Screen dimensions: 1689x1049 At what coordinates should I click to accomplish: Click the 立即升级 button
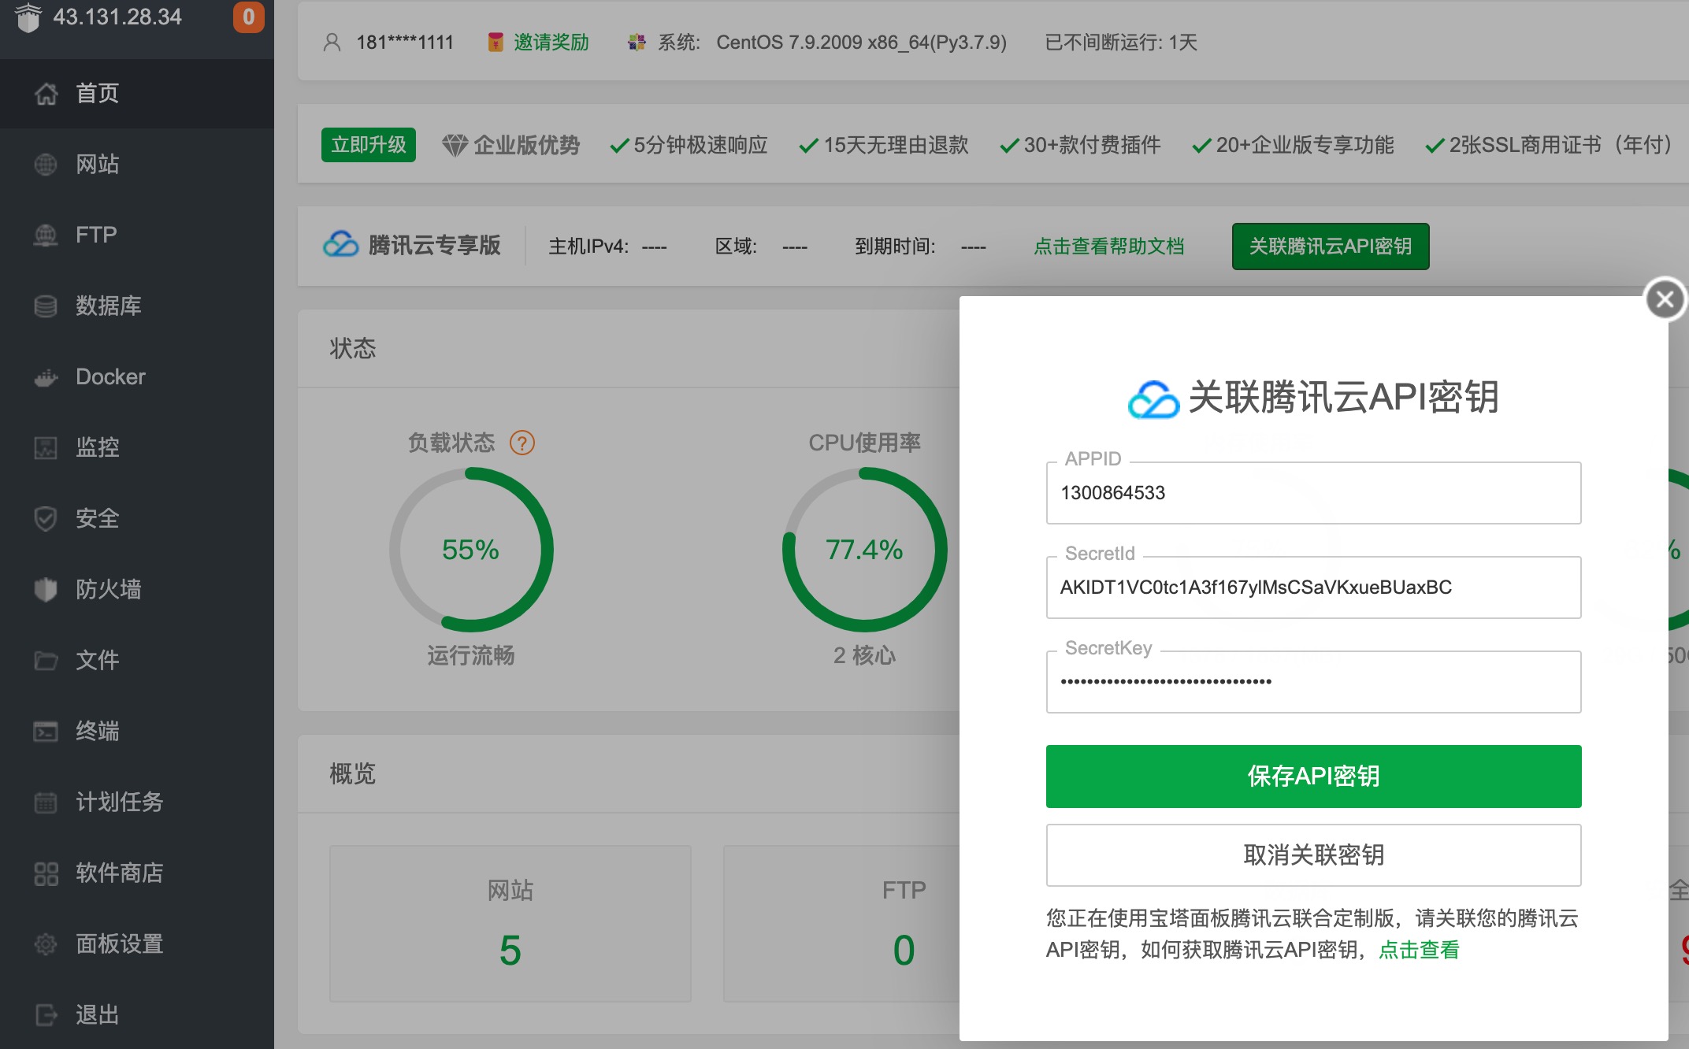368,145
